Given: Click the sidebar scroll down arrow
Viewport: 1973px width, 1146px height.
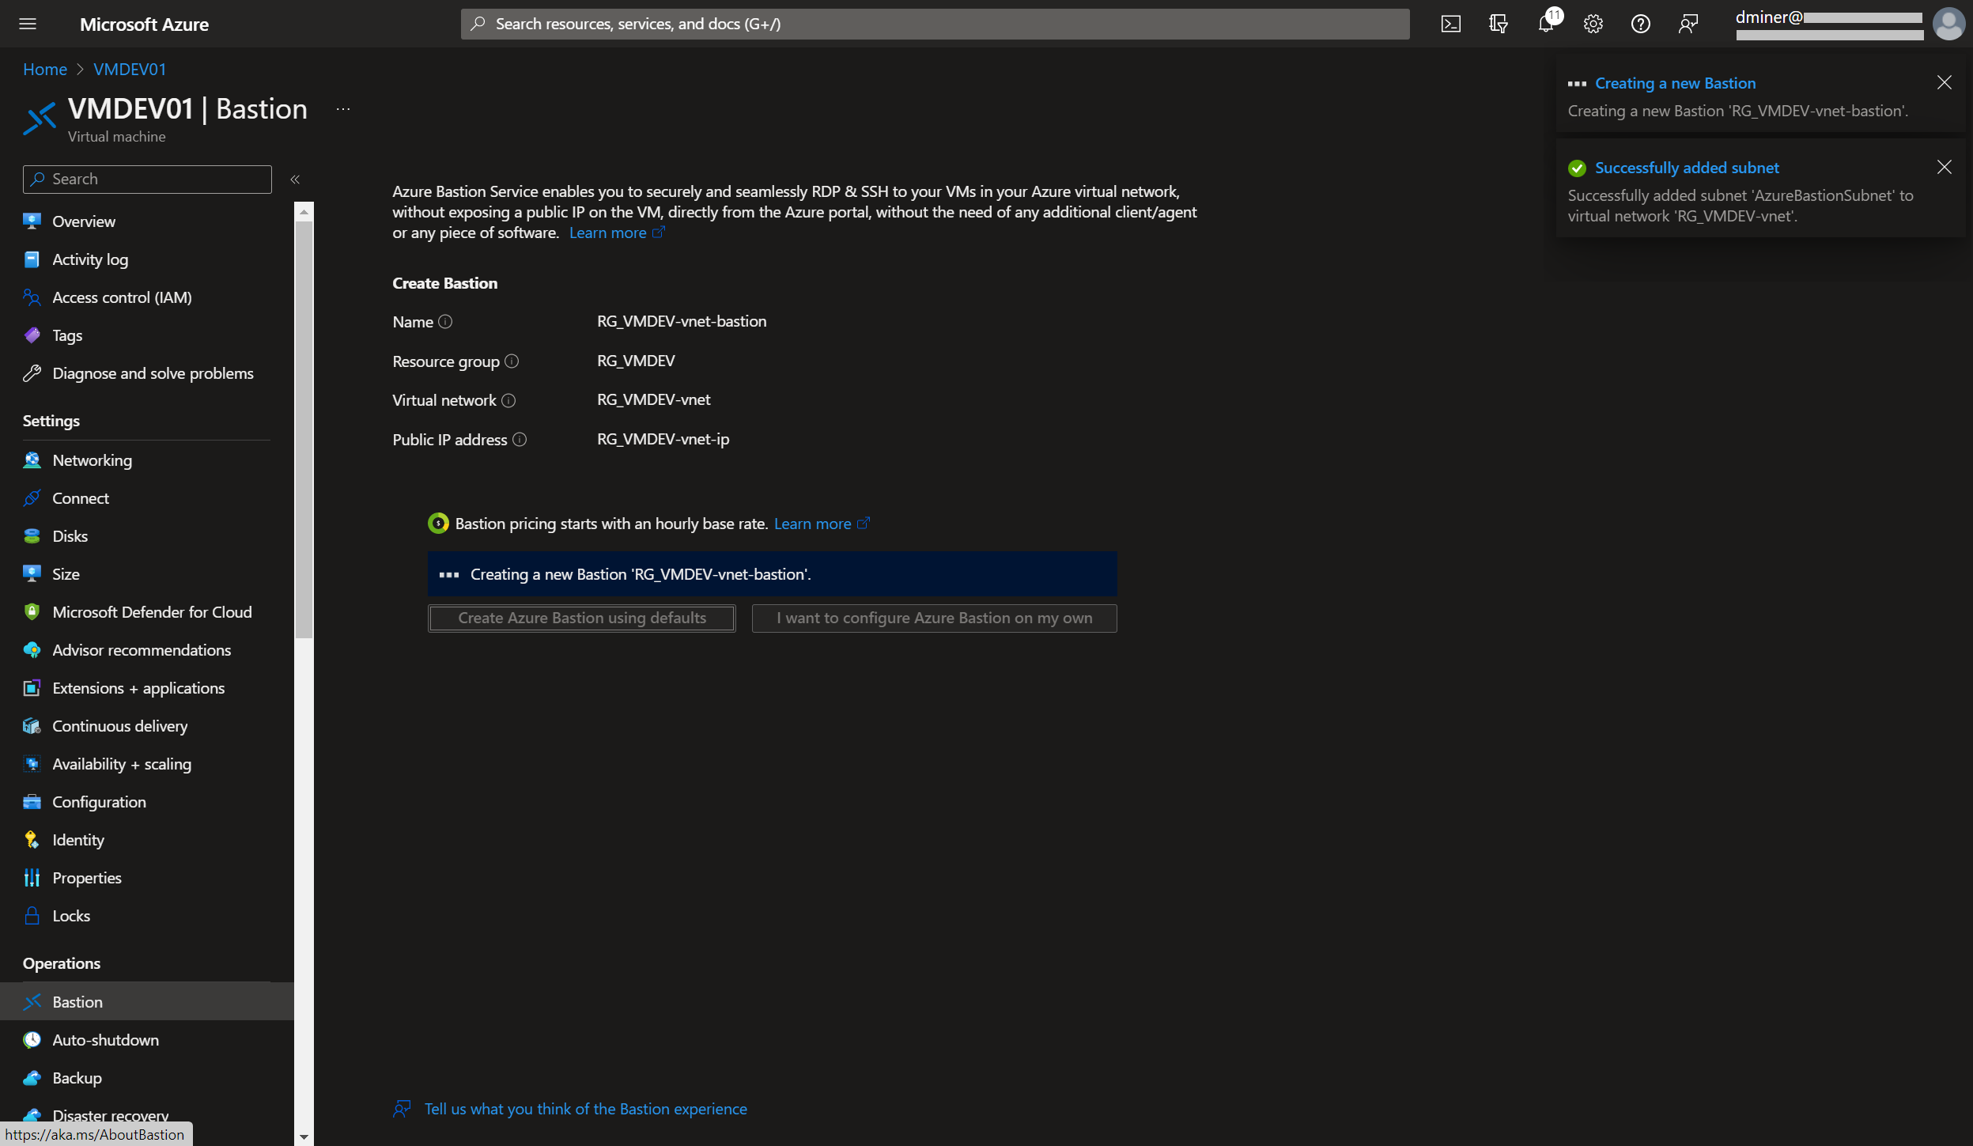Looking at the screenshot, I should click(x=304, y=1137).
